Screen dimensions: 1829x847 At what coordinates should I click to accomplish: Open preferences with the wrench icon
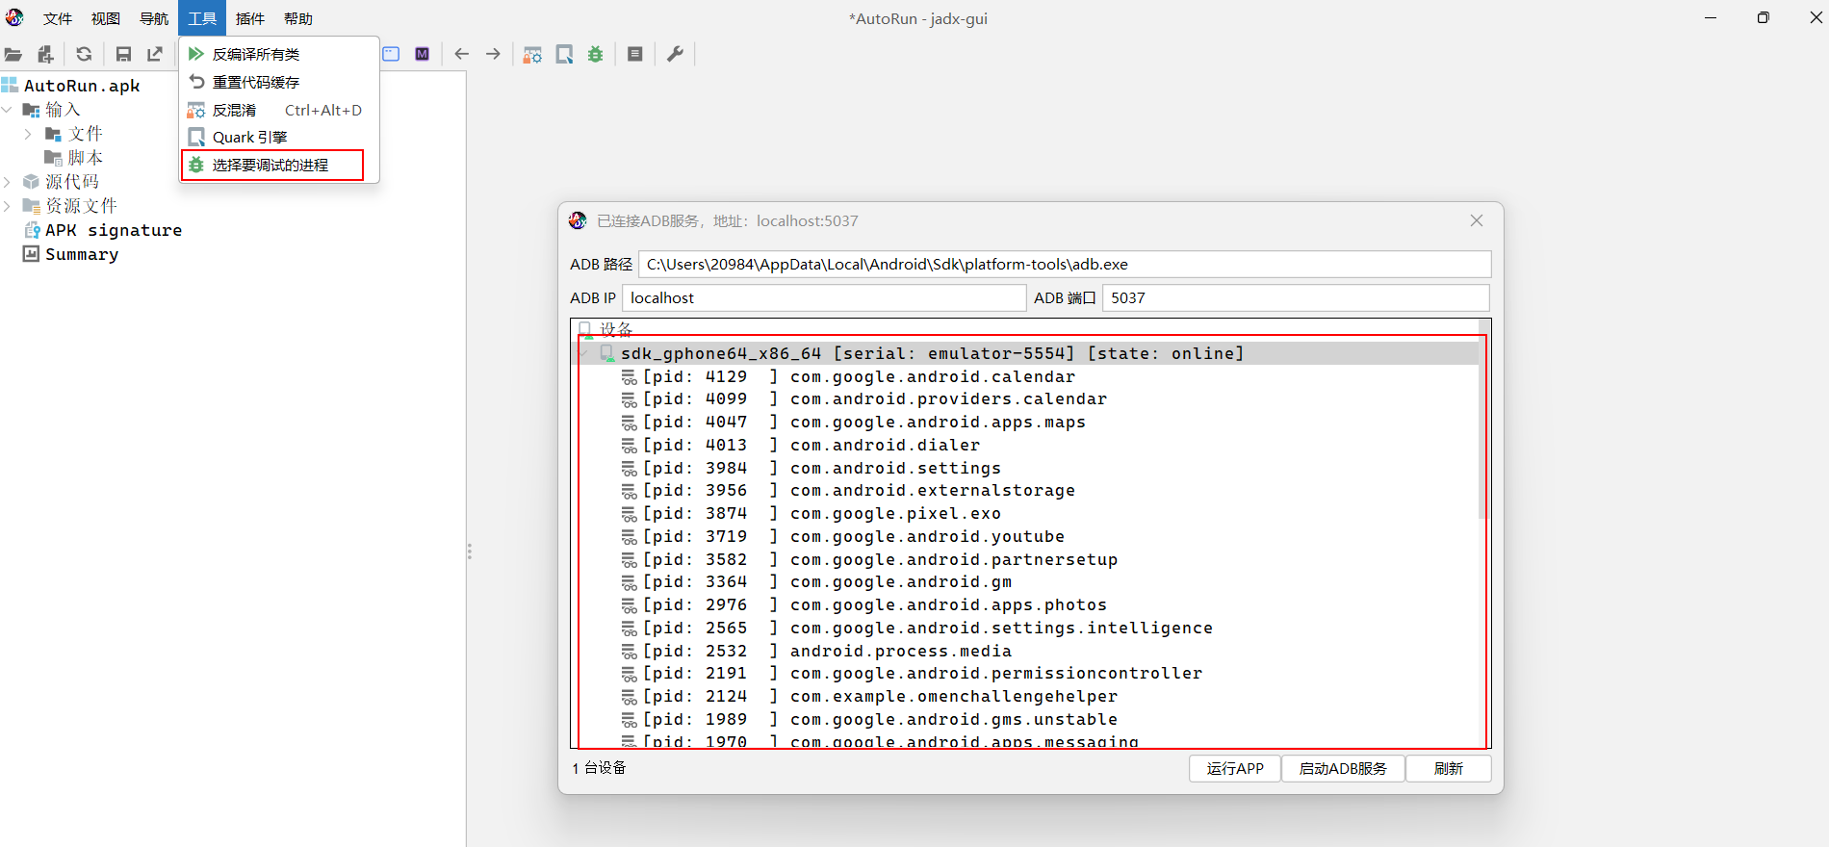coord(675,54)
